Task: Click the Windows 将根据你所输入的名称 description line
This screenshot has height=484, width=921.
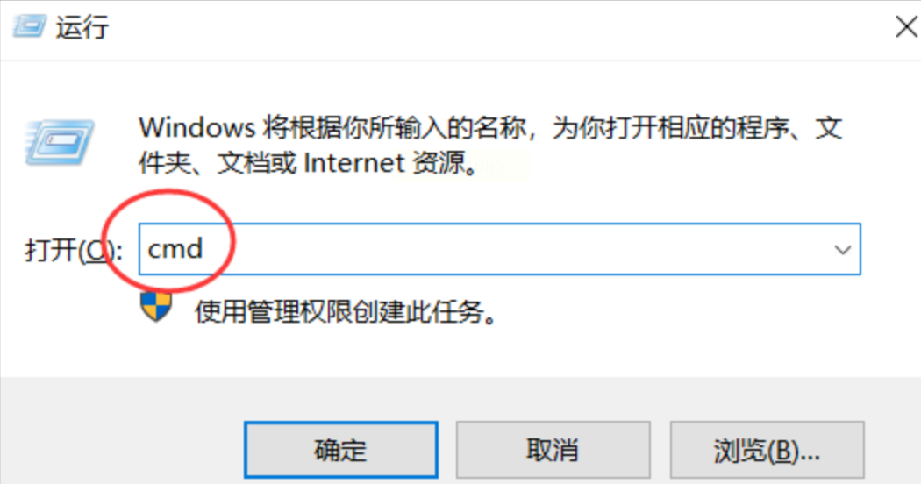Action: point(490,128)
